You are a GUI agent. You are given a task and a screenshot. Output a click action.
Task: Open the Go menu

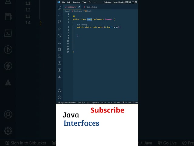point(90,2)
